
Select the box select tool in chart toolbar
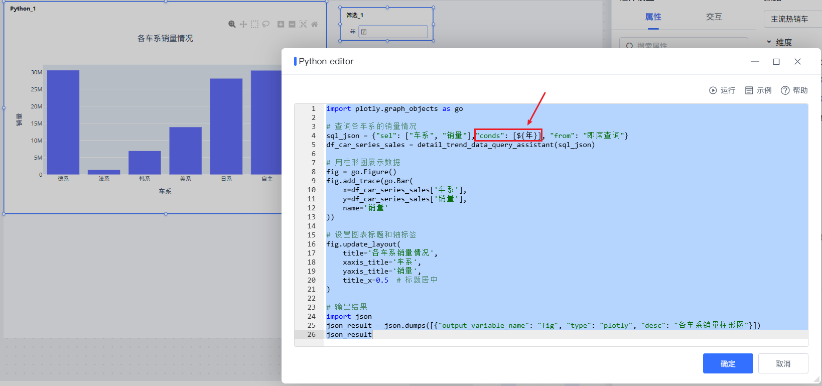[254, 24]
